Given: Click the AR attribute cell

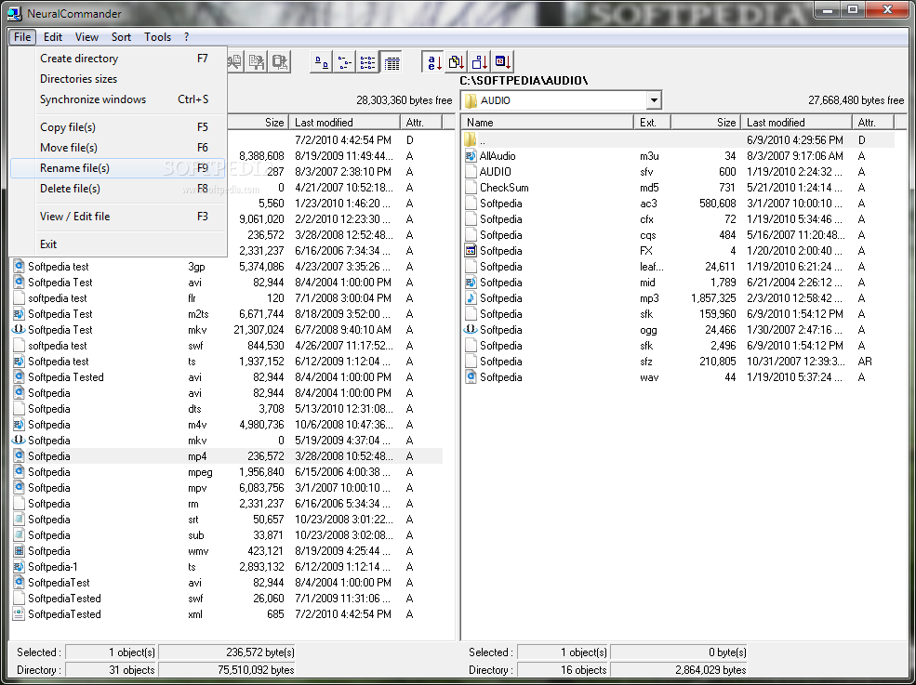Looking at the screenshot, I should [865, 361].
